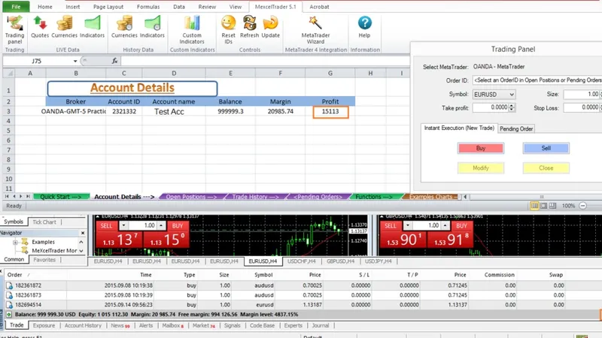Select Page Layout view icon in status bar
Image resolution: width=602 pixels, height=338 pixels.
coord(543,206)
